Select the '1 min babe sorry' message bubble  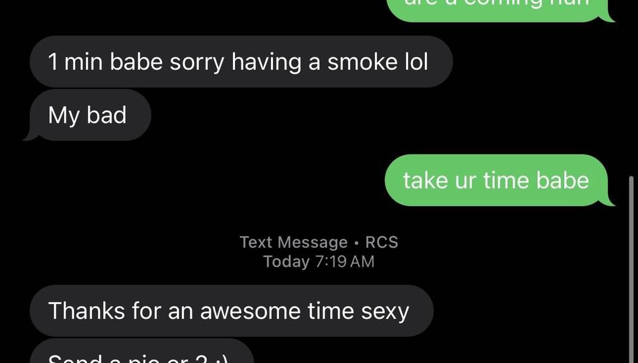(x=241, y=62)
